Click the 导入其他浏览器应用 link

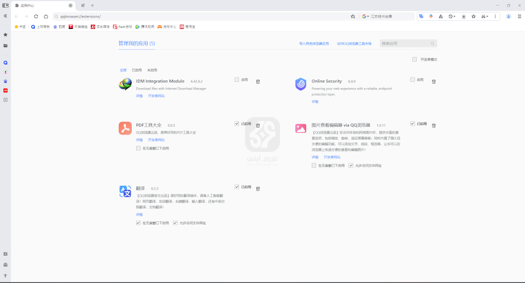[314, 44]
